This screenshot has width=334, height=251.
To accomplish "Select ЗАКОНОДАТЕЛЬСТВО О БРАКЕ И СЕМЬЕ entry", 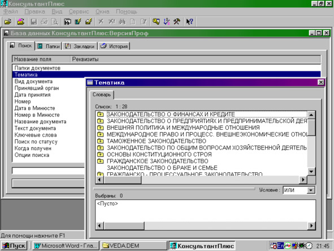I will click(x=162, y=168).
